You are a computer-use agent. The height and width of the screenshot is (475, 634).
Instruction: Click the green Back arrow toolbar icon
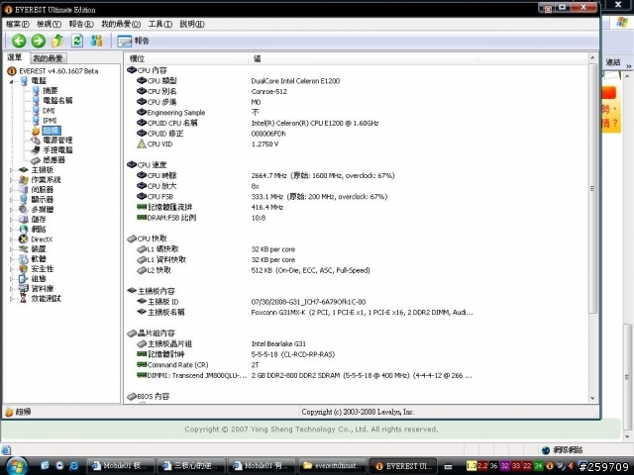click(19, 41)
